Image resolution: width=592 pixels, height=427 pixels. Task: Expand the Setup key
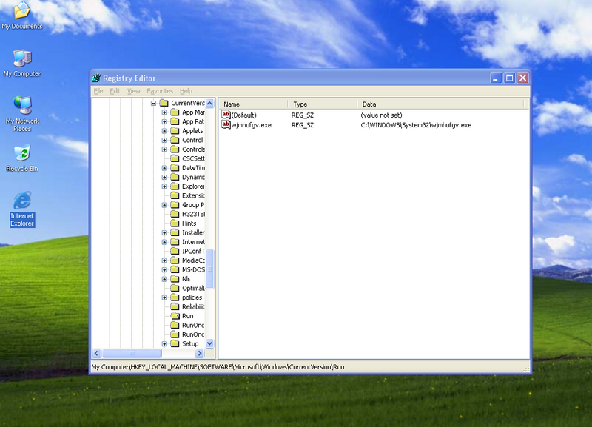164,343
